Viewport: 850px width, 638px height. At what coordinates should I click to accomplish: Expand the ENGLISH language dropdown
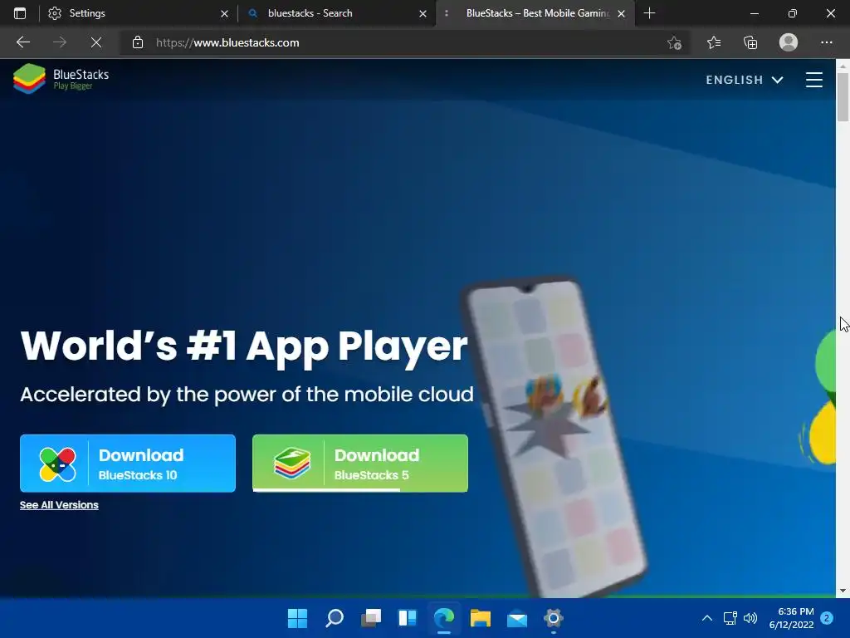[x=745, y=80]
